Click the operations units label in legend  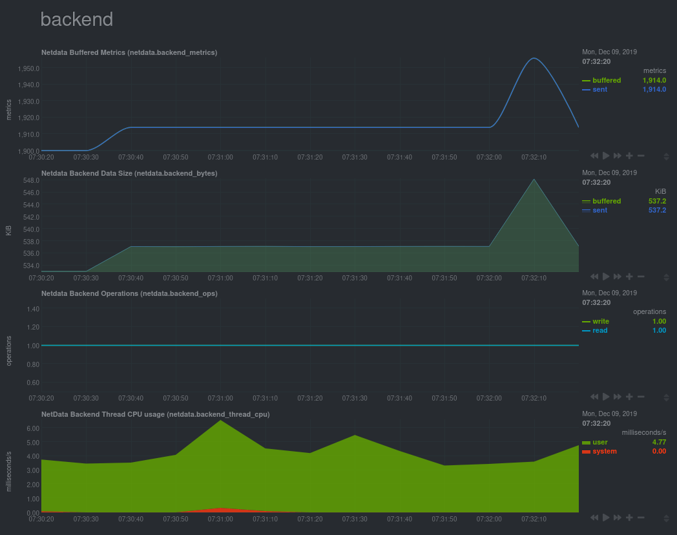click(649, 311)
